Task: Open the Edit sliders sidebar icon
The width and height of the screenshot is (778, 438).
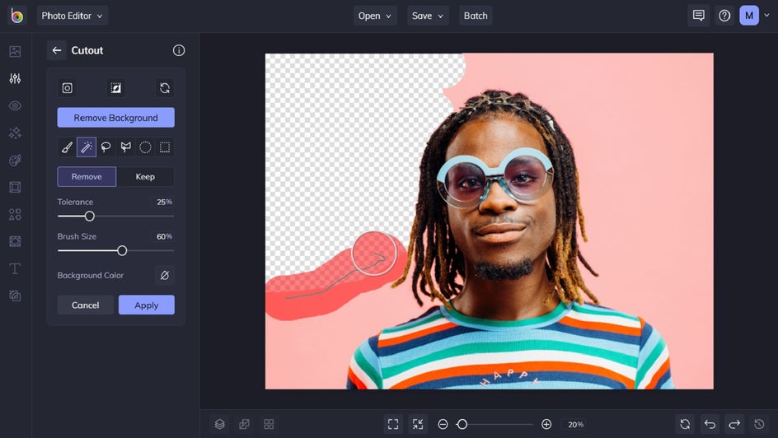Action: pos(15,78)
